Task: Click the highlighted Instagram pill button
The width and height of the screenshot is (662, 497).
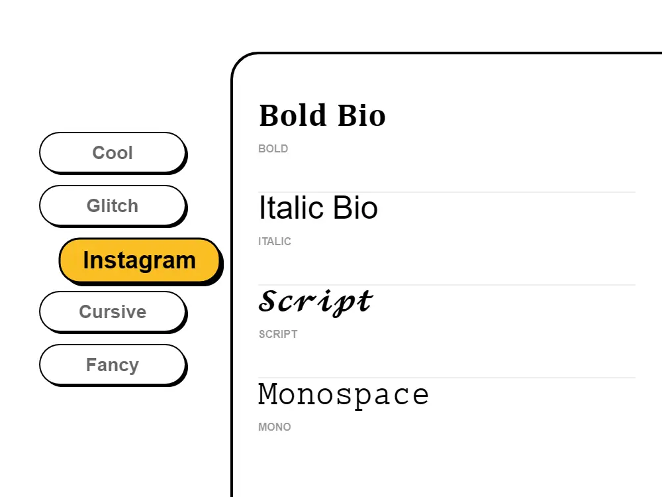Action: [139, 260]
